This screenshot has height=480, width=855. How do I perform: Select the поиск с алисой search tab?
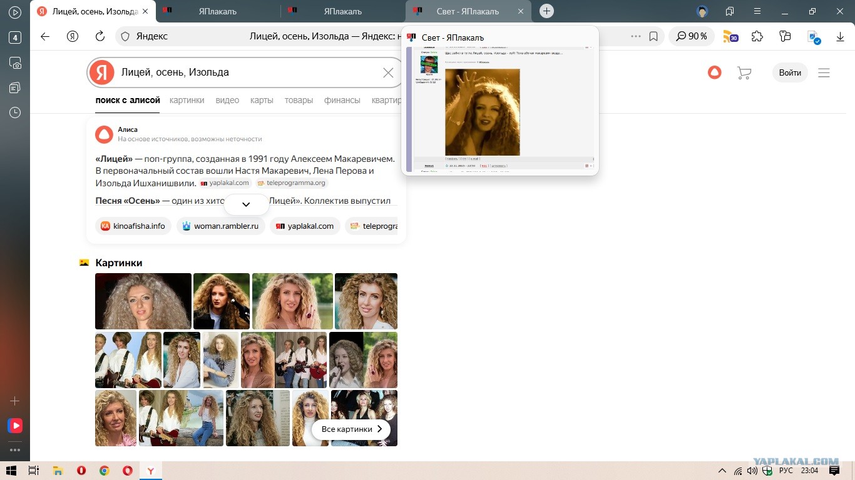[x=128, y=100]
